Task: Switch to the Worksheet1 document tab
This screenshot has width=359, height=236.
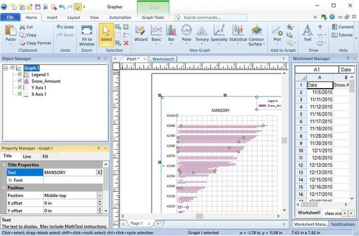Action: point(163,59)
